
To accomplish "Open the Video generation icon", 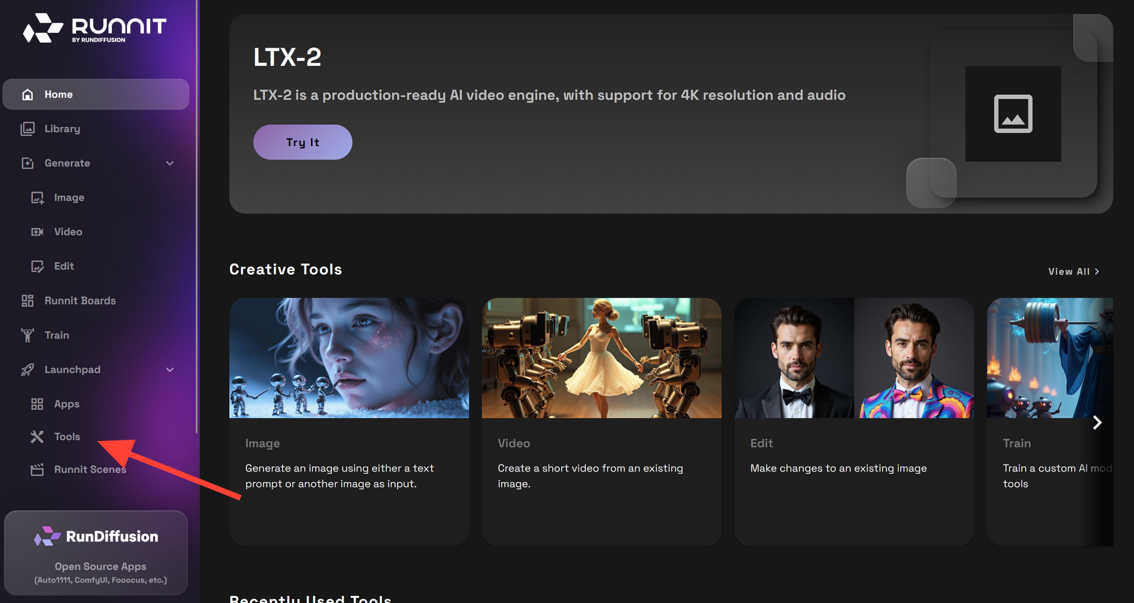I will click(37, 232).
